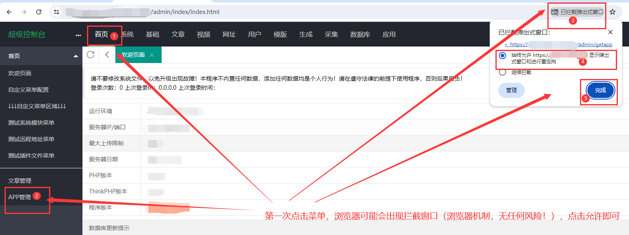Screen dimensions: 629x235
Task: Click the browser back arrow icon
Action: click(x=9, y=12)
